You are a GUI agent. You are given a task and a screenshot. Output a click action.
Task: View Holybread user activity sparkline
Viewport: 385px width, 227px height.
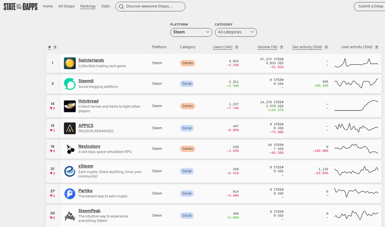[x=356, y=106]
